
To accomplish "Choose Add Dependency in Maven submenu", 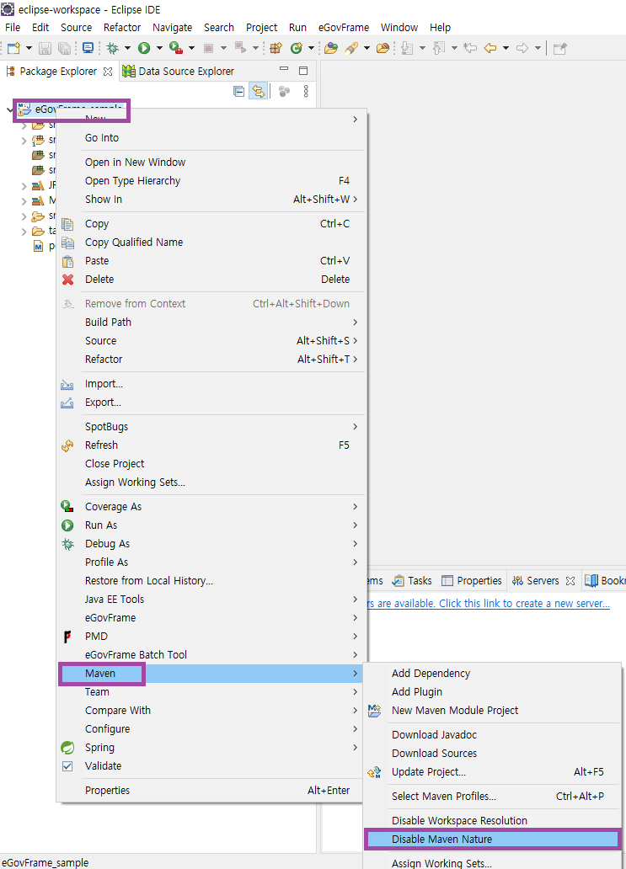I will click(492, 674).
